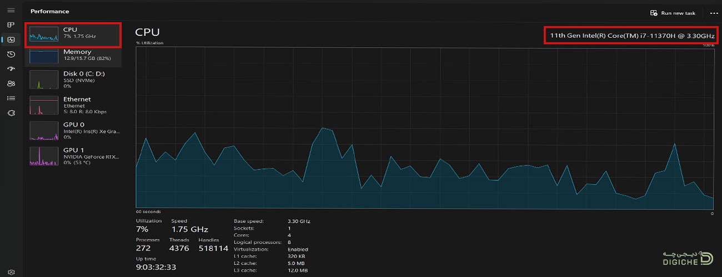The width and height of the screenshot is (722, 277).
Task: Open the three-dots more options menu
Action: (x=714, y=13)
